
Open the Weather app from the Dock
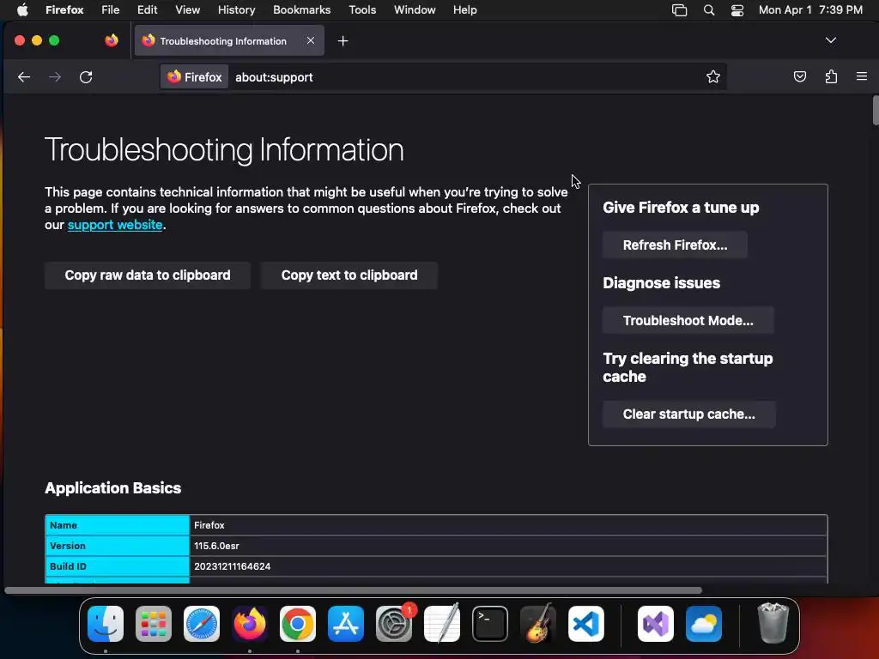704,624
